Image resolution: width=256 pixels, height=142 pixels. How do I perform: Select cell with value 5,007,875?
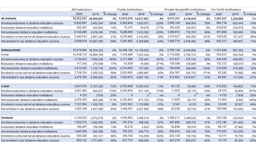pyautogui.click(x=79, y=86)
